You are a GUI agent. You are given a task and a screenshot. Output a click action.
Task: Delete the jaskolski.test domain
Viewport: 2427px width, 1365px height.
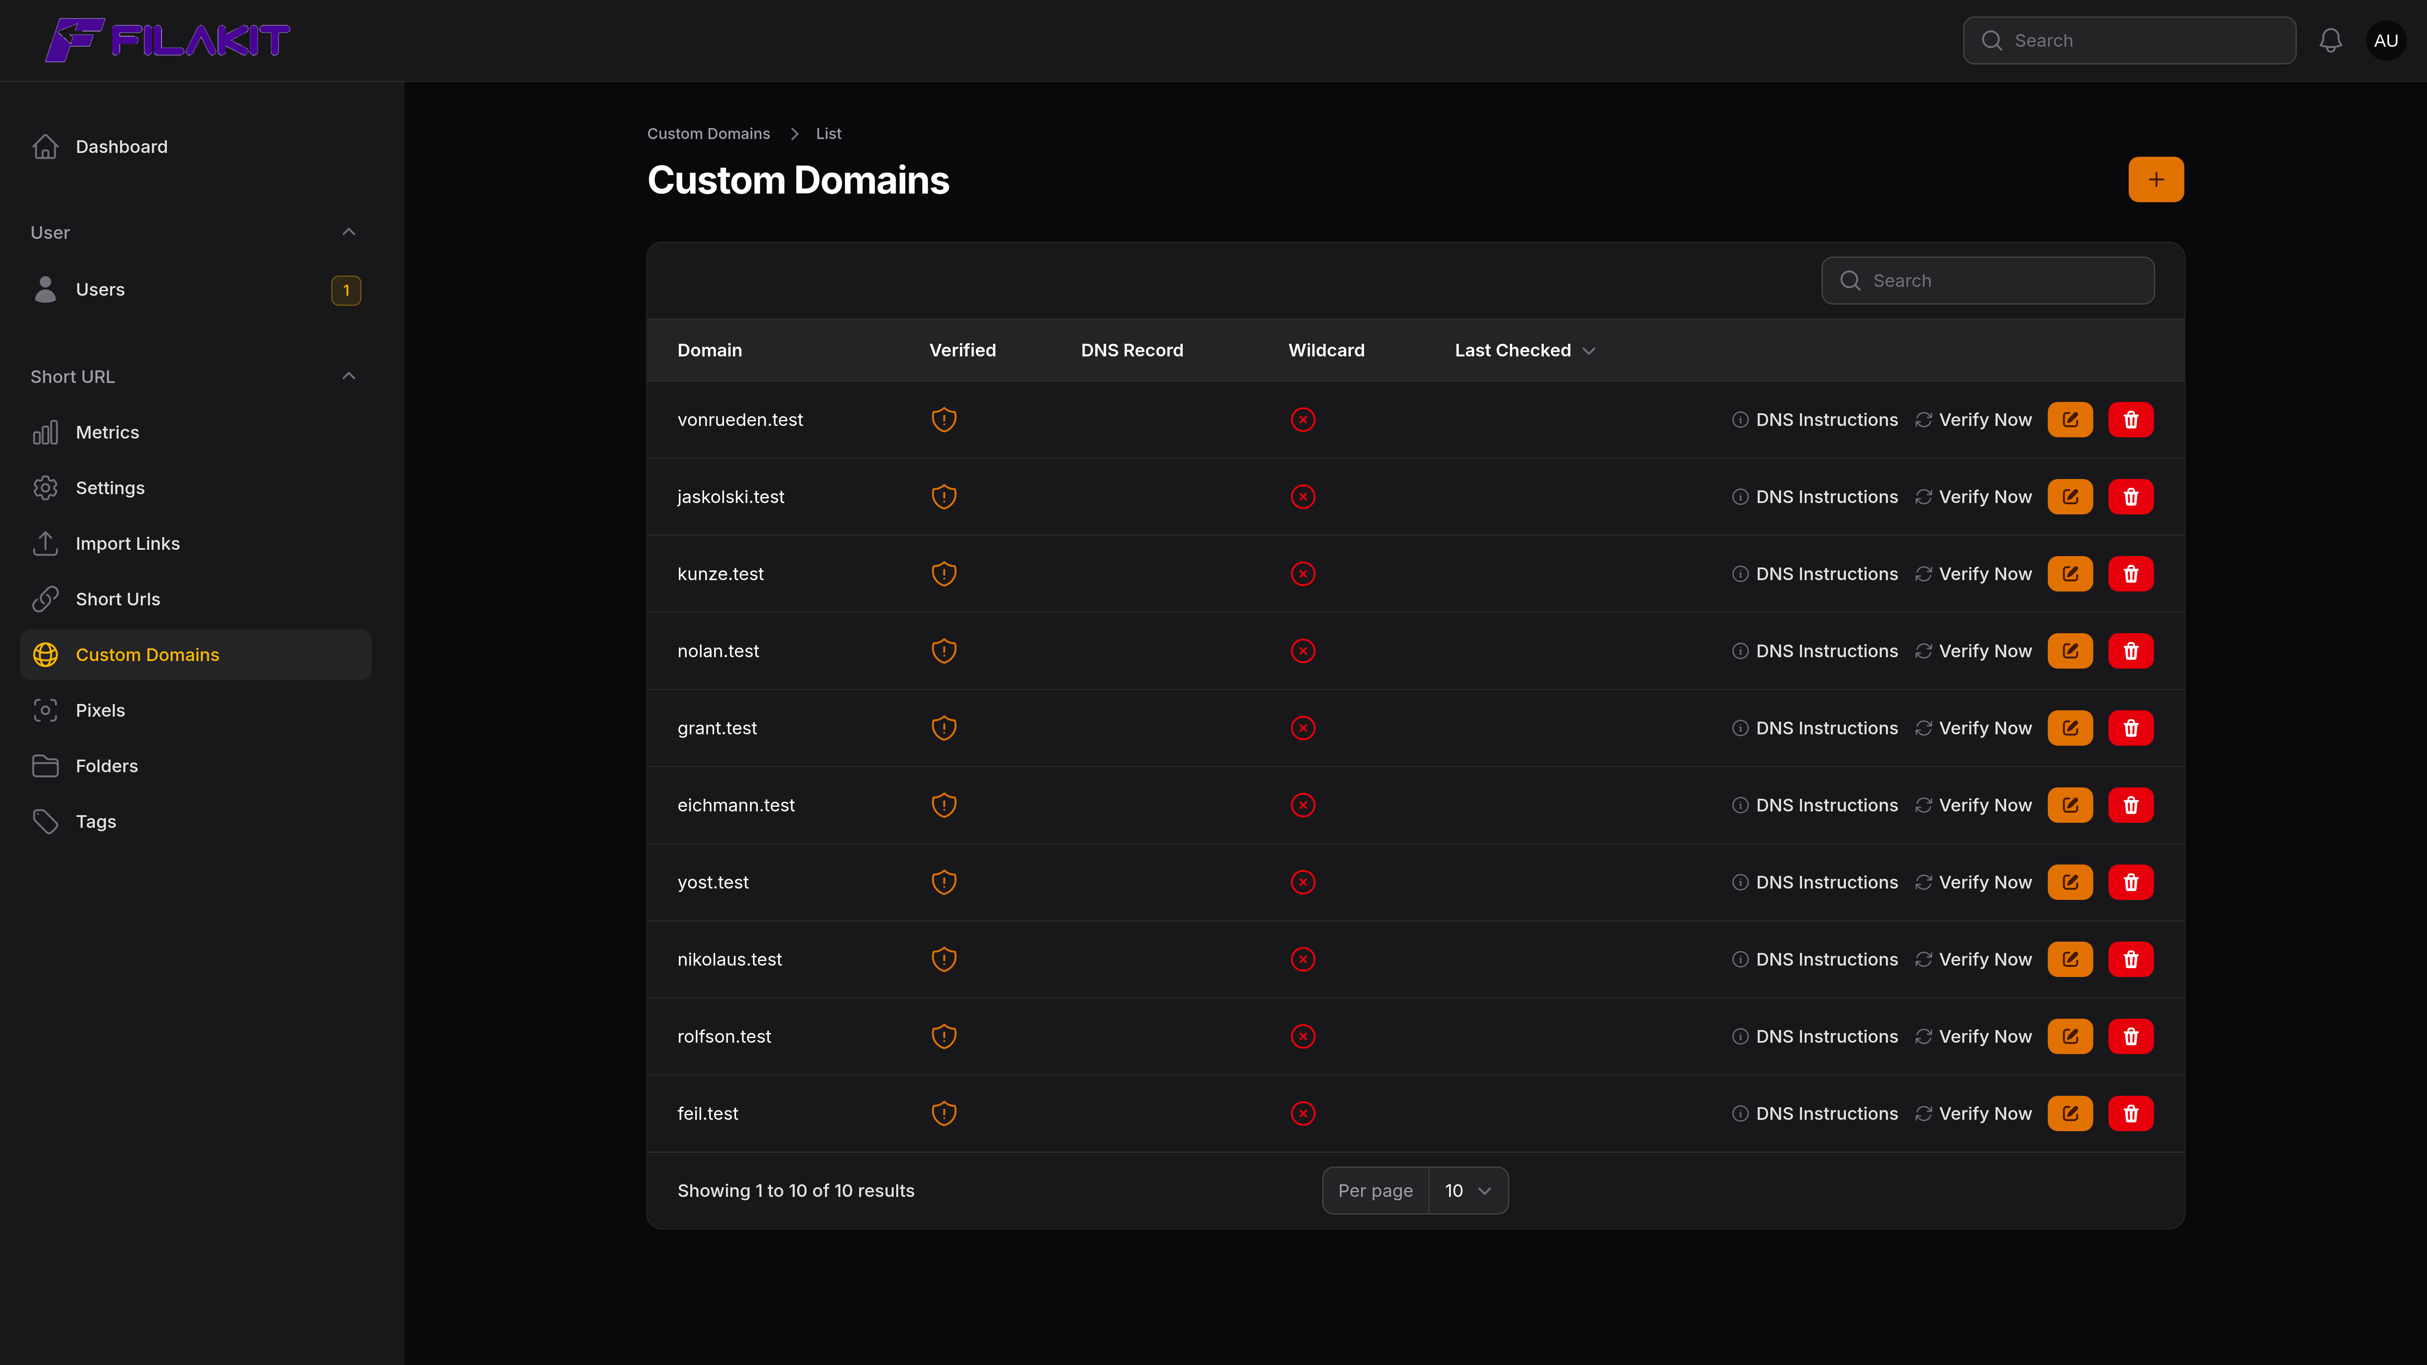coord(2131,496)
